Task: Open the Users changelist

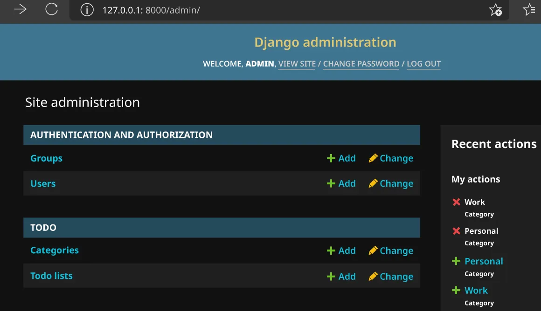Action: tap(43, 183)
